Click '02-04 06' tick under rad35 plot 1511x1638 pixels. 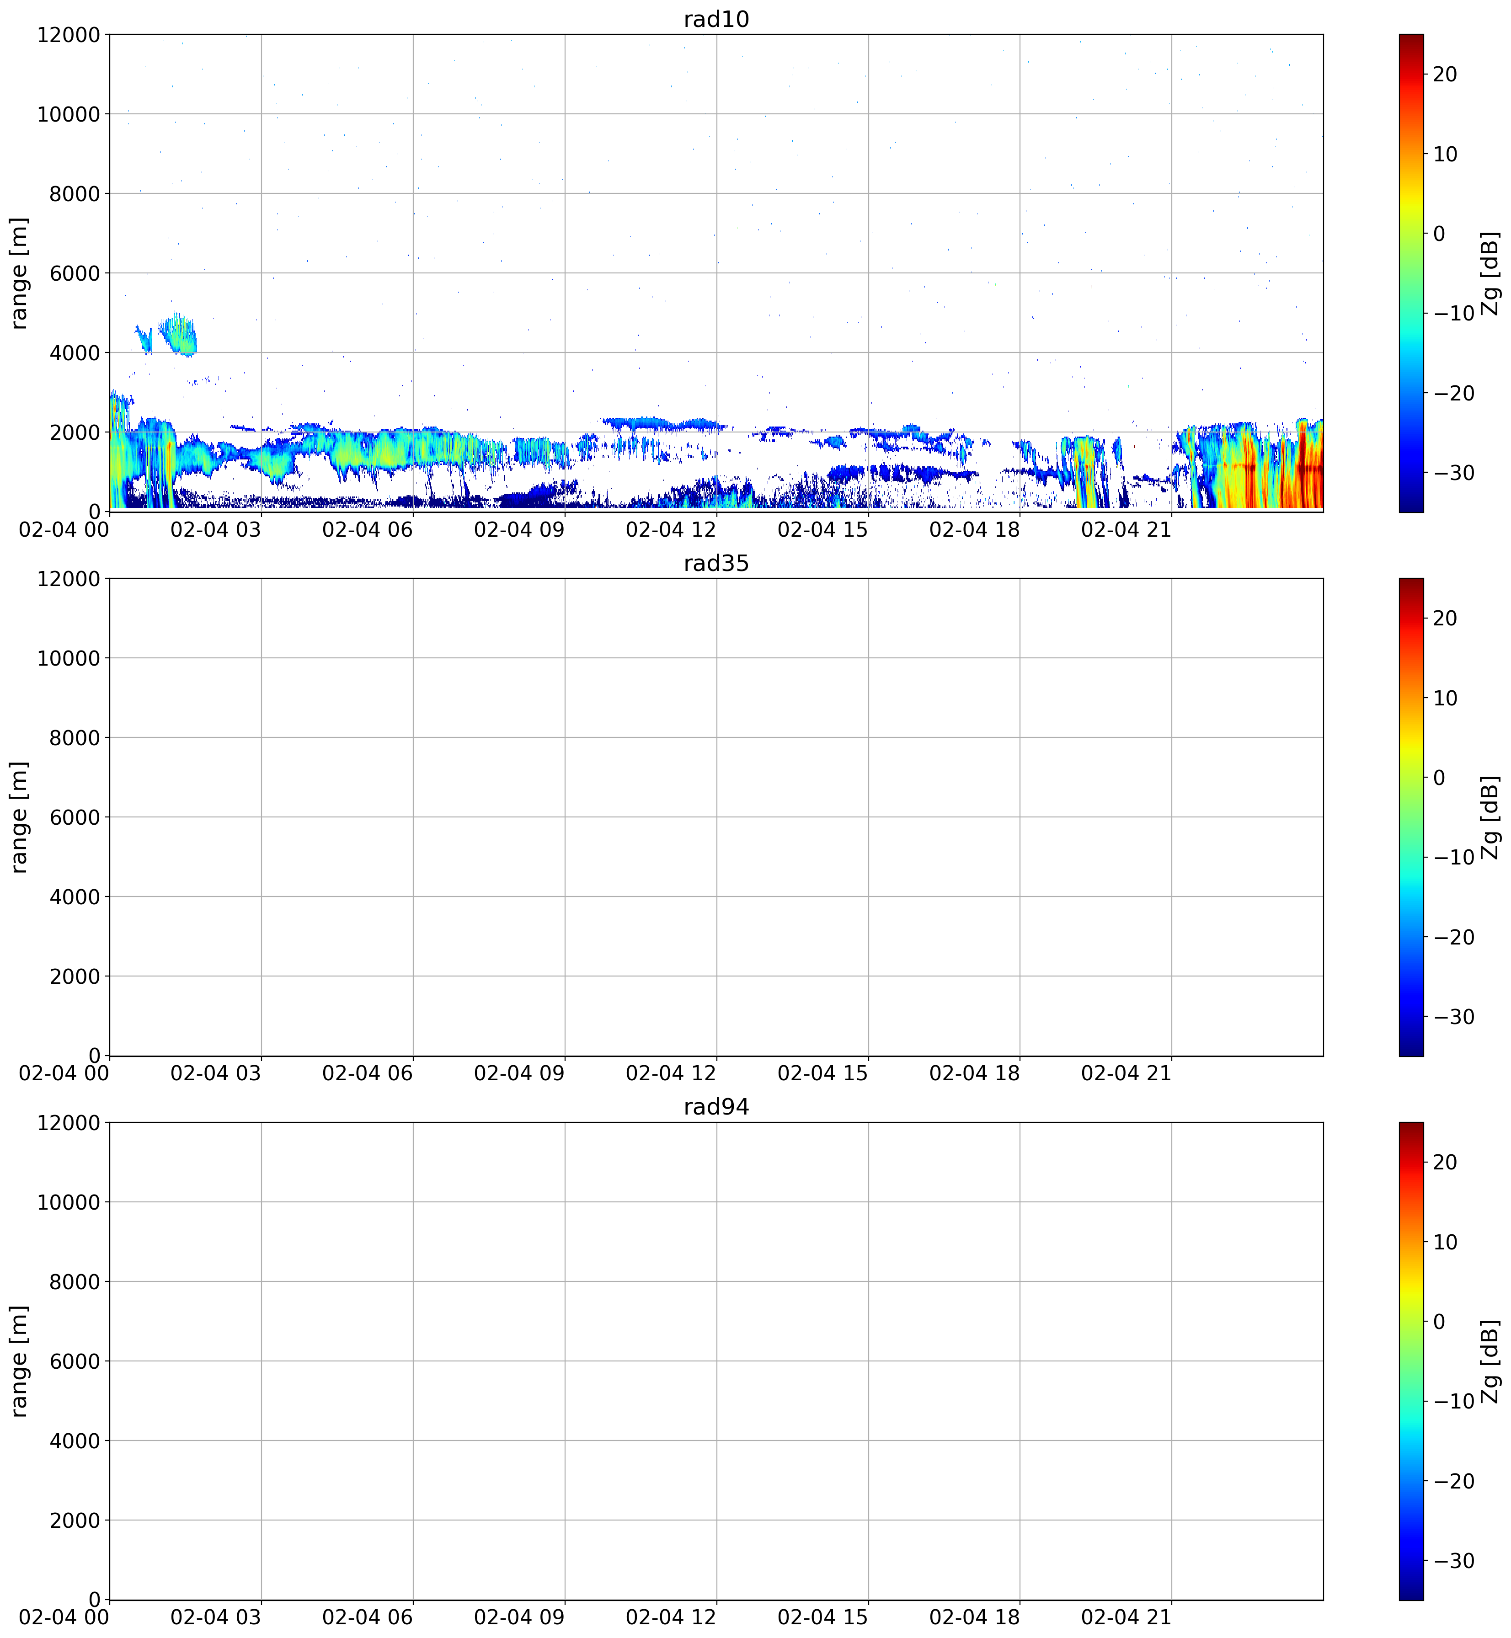click(x=368, y=1073)
